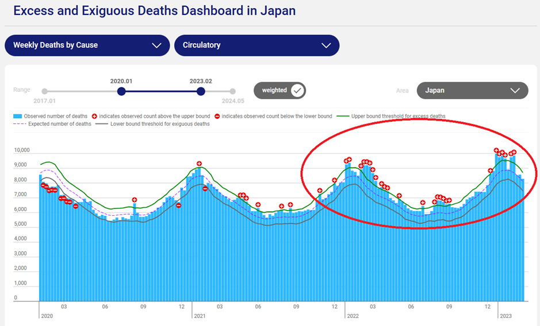
Task: Open the Japan area dropdown
Action: (472, 90)
